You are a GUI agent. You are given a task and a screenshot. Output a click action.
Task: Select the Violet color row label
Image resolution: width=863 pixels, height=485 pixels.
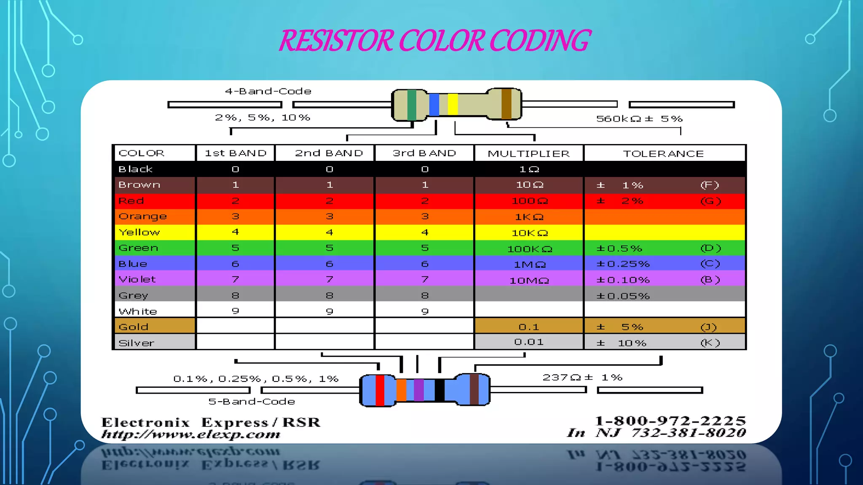[137, 280]
